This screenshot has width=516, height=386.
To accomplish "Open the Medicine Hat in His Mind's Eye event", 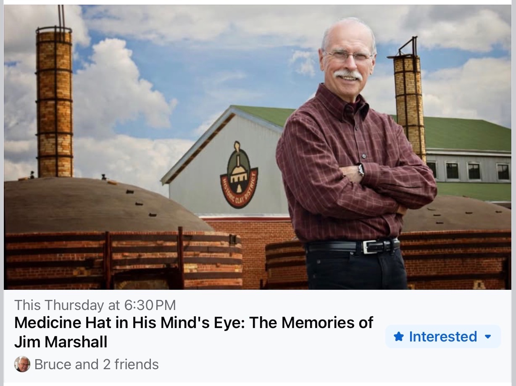I will click(194, 332).
